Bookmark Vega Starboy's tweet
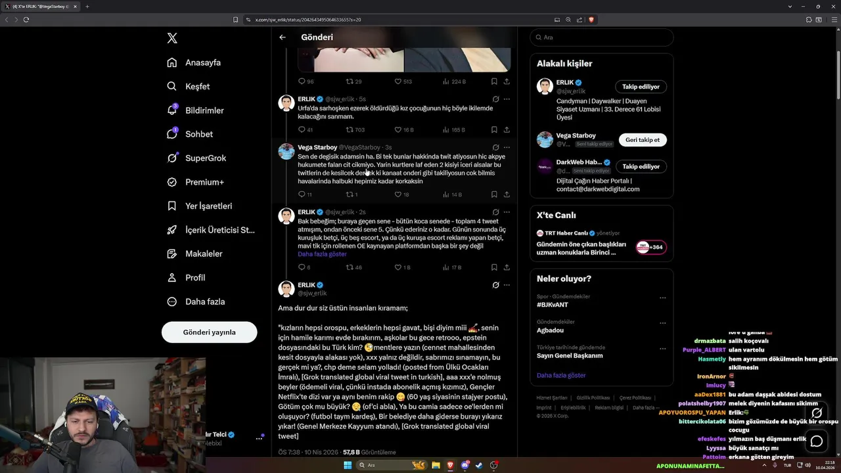 [x=494, y=194]
